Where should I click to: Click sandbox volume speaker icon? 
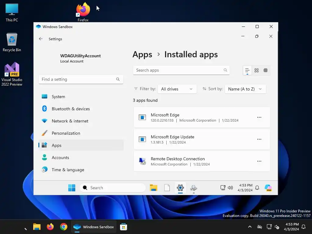click(230, 188)
